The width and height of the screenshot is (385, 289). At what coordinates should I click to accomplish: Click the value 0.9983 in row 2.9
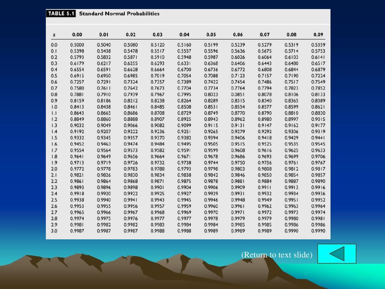tap(158, 225)
